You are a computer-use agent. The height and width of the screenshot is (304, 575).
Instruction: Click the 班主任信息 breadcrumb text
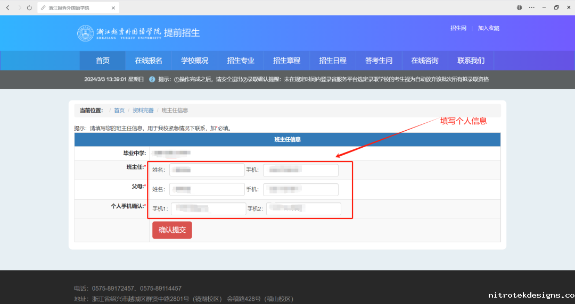pos(175,110)
